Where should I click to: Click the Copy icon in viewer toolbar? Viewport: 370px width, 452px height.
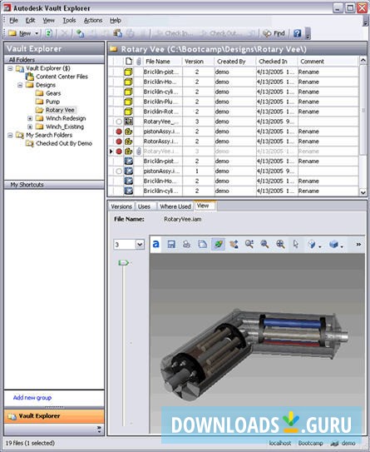202,244
